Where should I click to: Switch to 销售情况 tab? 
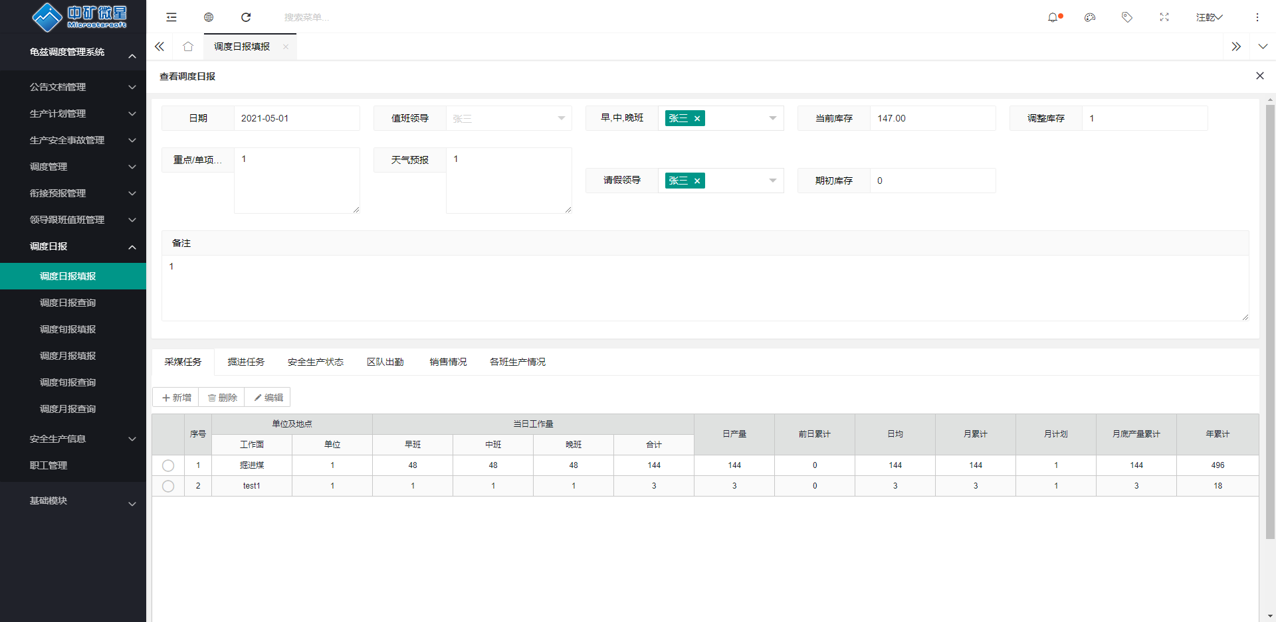pyautogui.click(x=448, y=362)
